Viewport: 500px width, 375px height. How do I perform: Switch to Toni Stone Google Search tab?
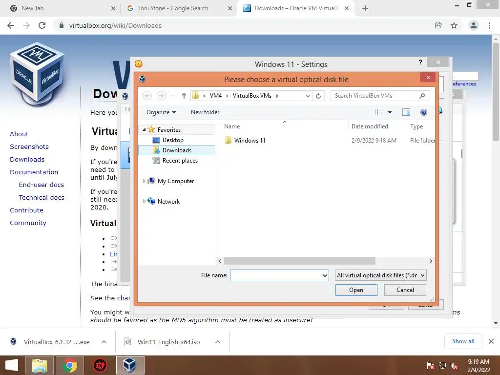point(179,8)
